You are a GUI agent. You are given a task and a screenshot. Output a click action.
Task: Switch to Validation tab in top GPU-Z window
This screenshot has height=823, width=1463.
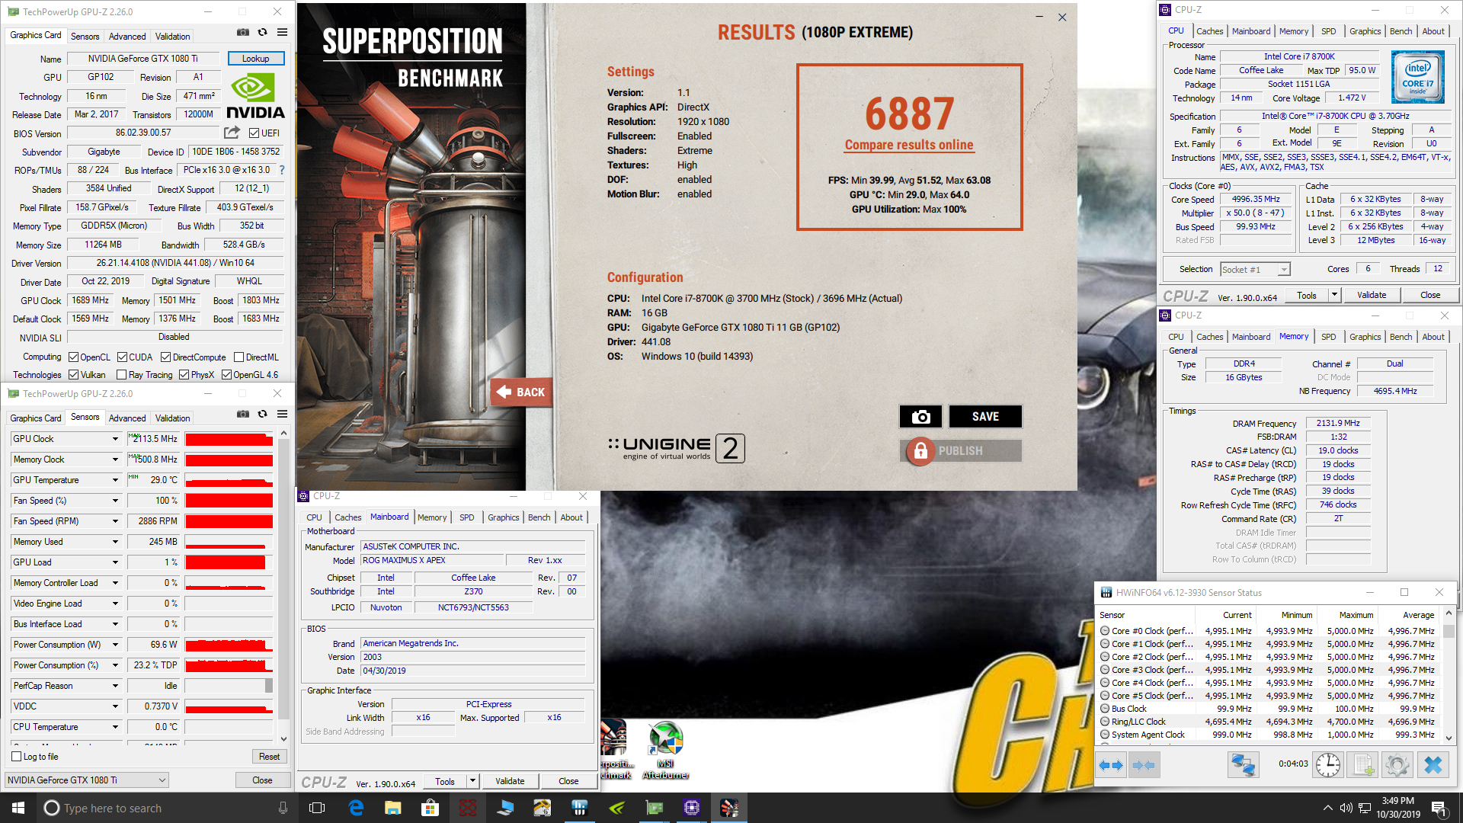[173, 36]
